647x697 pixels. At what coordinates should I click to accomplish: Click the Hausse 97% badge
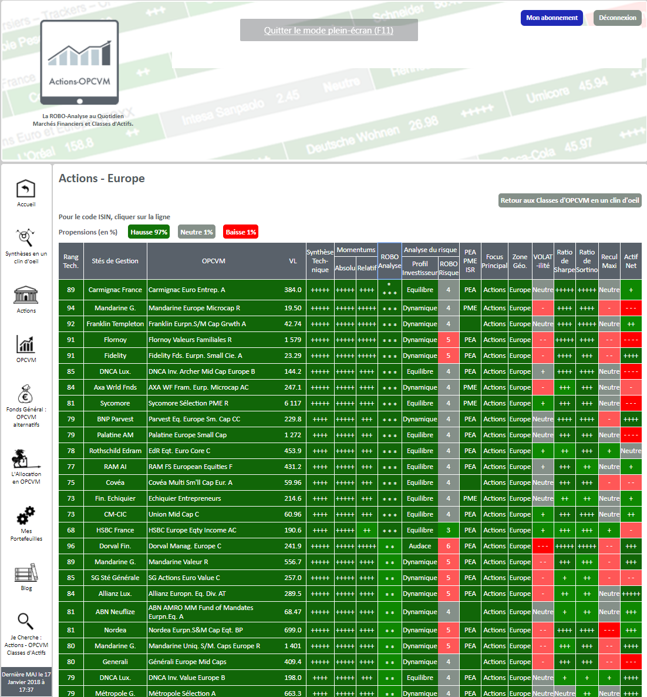[149, 232]
